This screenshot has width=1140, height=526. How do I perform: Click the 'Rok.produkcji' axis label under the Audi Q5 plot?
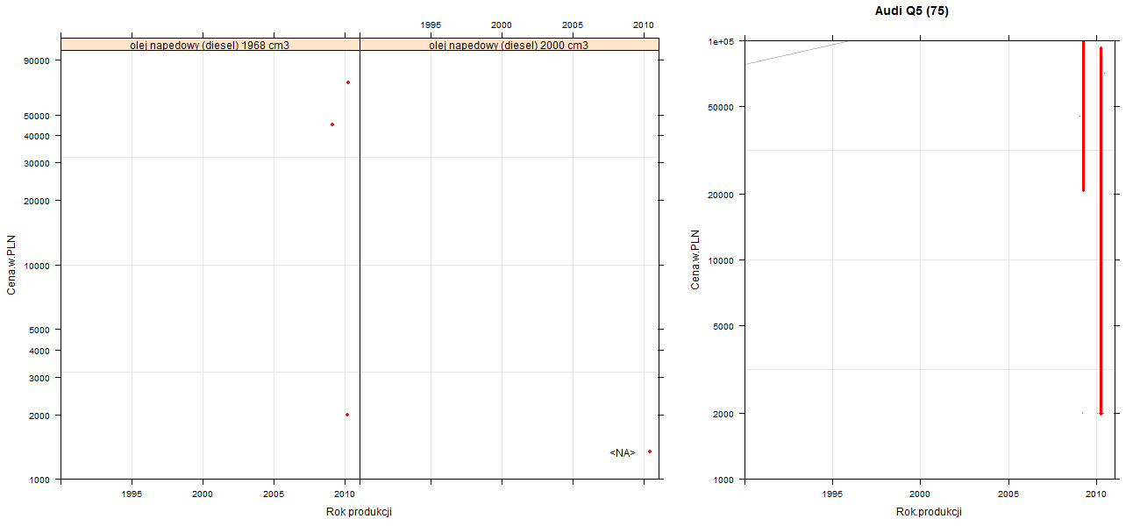click(929, 511)
